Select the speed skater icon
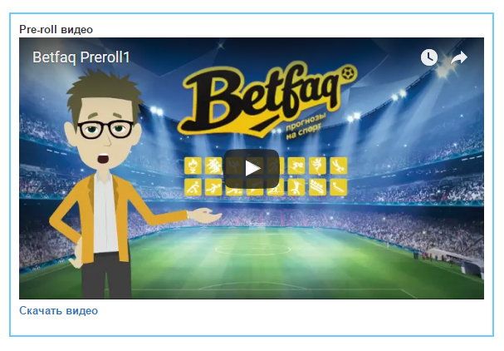Screen dimensions: 504x351 pos(213,187)
